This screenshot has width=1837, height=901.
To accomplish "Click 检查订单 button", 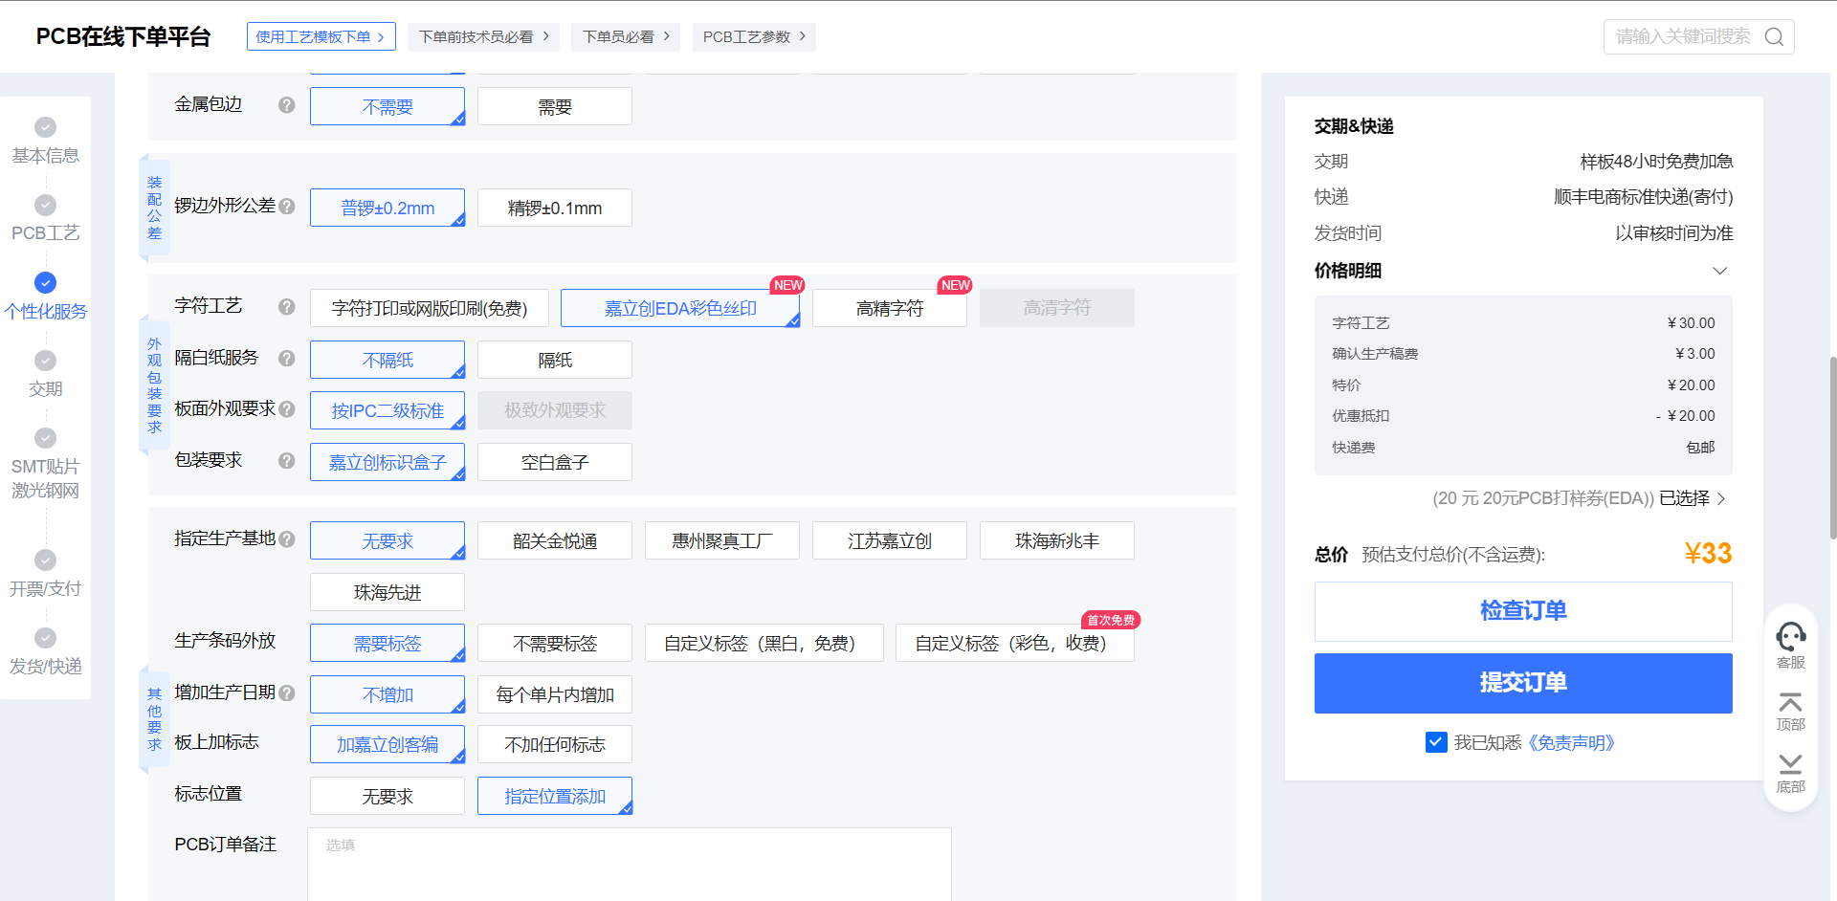I will click(x=1523, y=611).
